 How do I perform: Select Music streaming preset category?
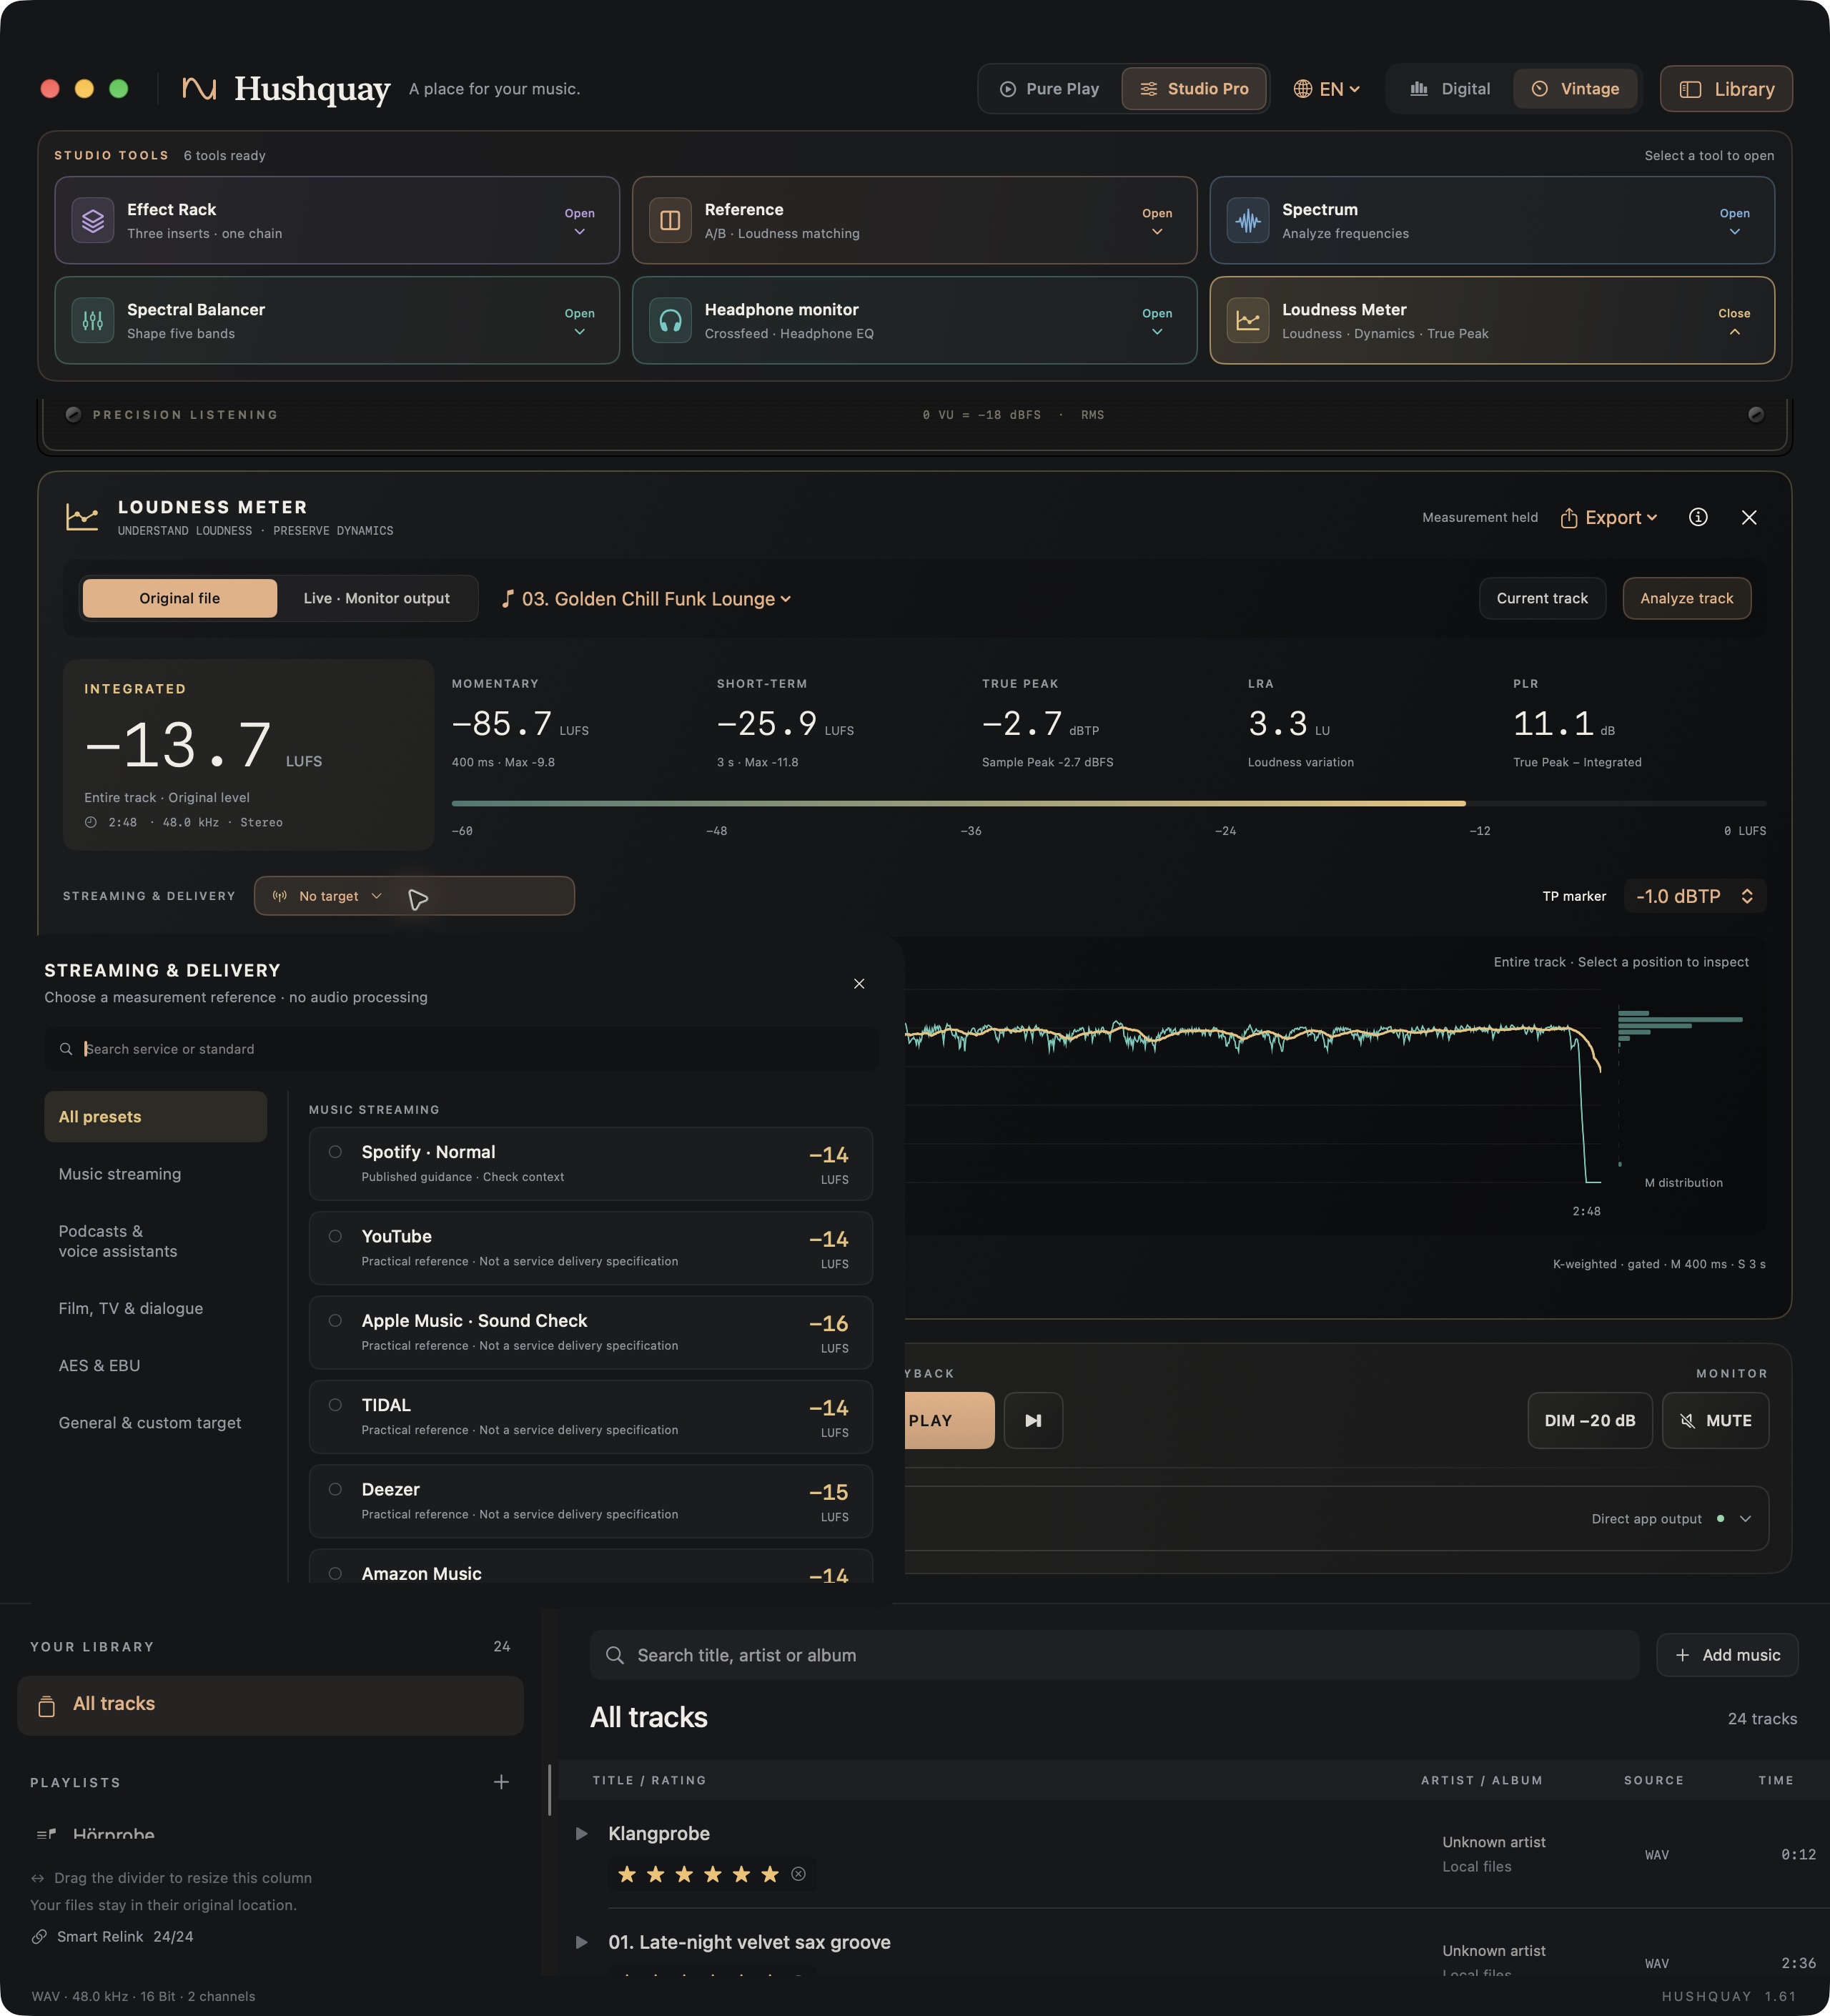(x=120, y=1174)
